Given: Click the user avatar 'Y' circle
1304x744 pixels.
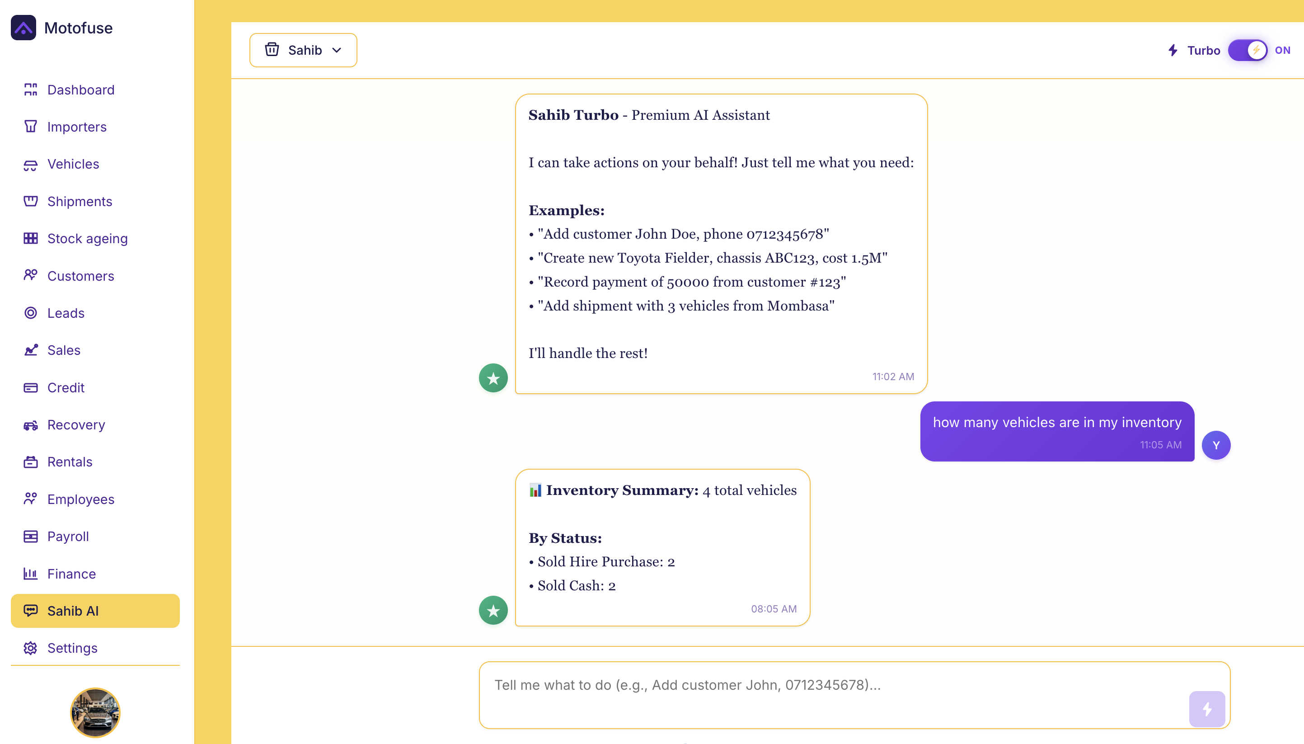Looking at the screenshot, I should [1215, 445].
